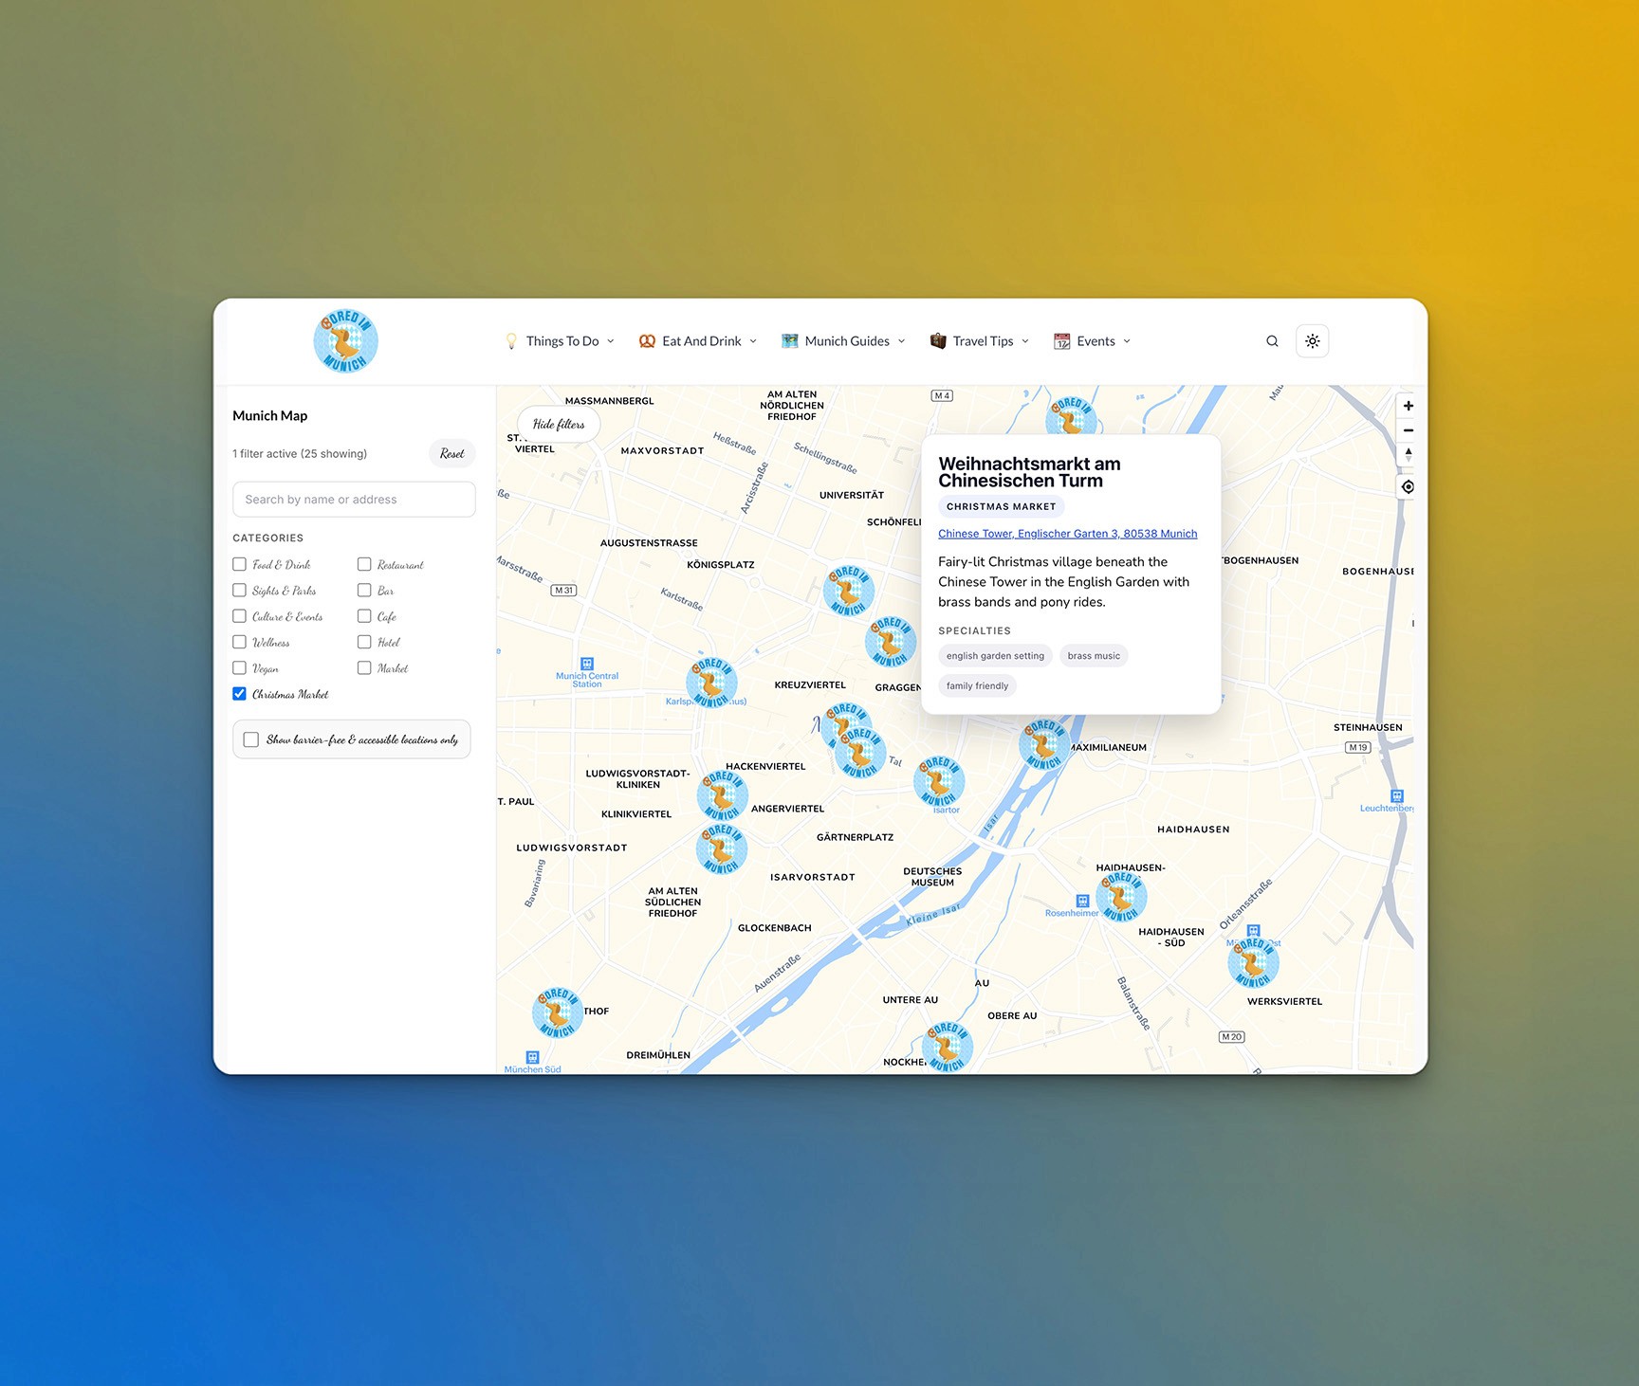Focus the Search by name or address field
Viewport: 1639px width, 1386px height.
(x=354, y=500)
